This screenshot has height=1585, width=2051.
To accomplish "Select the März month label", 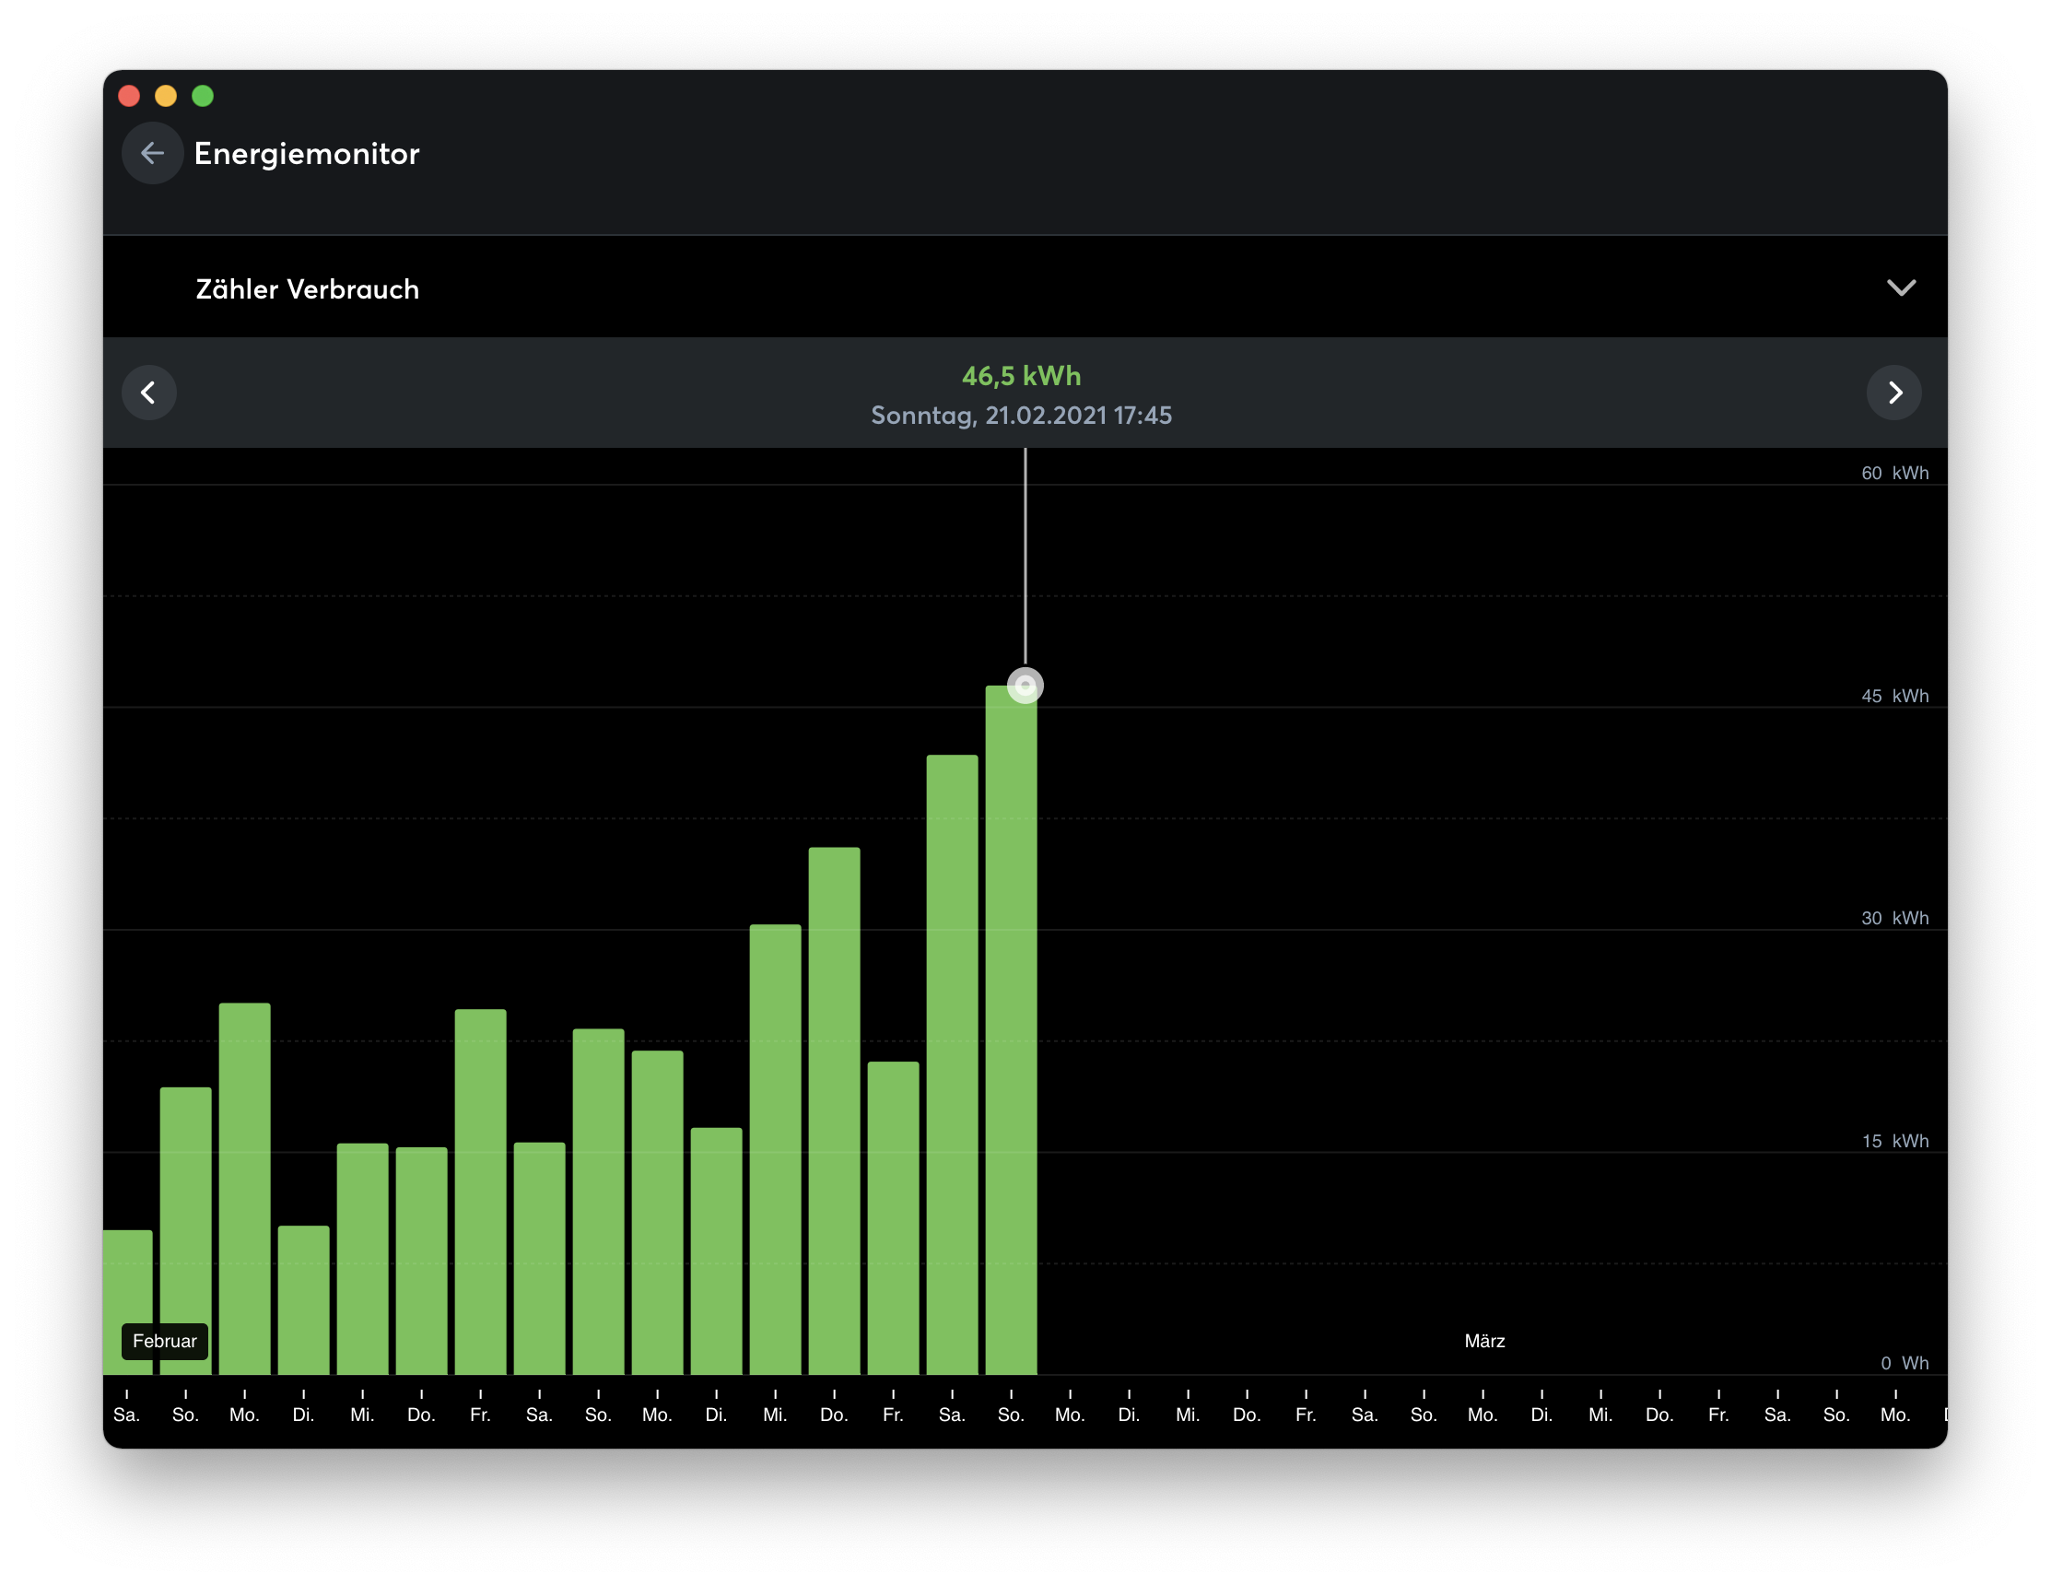I will tap(1483, 1341).
